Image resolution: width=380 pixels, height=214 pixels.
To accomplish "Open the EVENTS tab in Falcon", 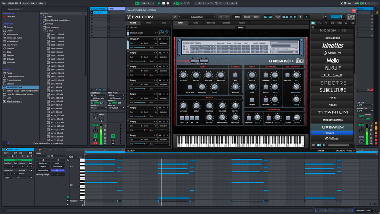I will click(226, 23).
